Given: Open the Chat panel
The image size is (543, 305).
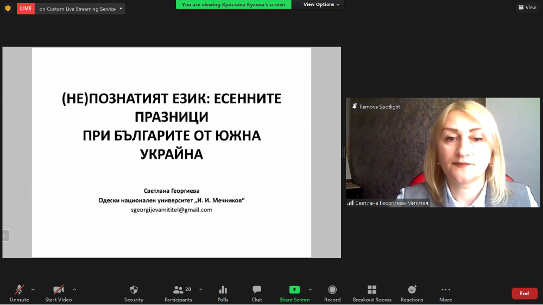Looking at the screenshot, I should 257,290.
